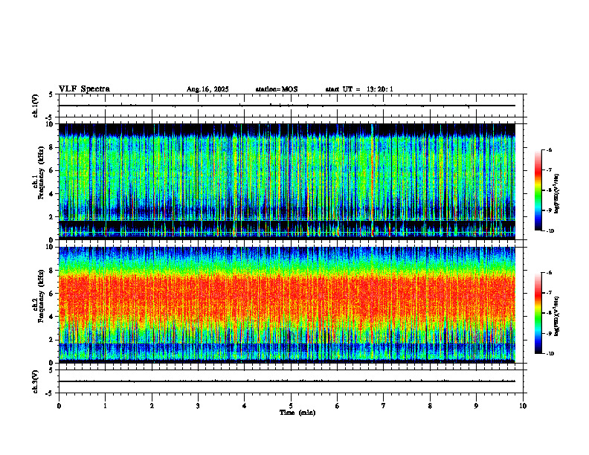The height and width of the screenshot is (455, 589).
Task: Click the time axis tick label "3"
Action: click(198, 406)
